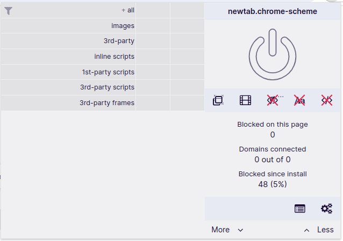
Task: Set global rule cell for 3rd-party frames
Action: click(x=153, y=103)
